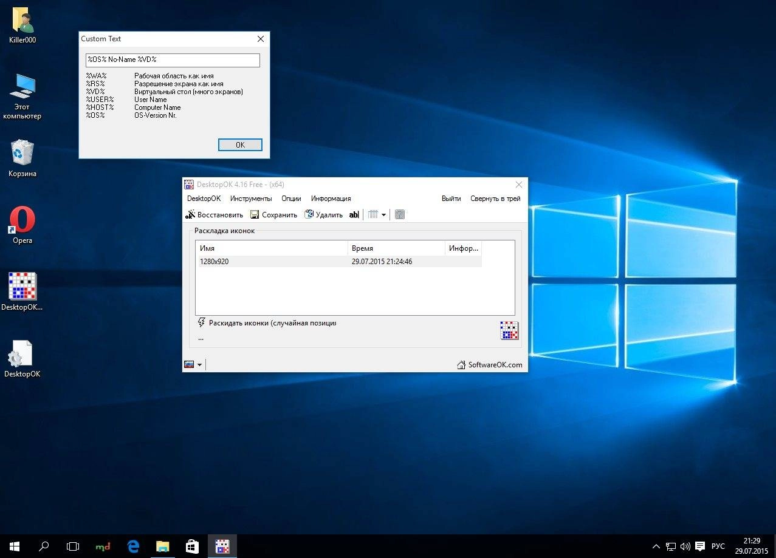Click the 'md' taskbar app icon
Viewport: 776px width, 558px height.
point(103,546)
